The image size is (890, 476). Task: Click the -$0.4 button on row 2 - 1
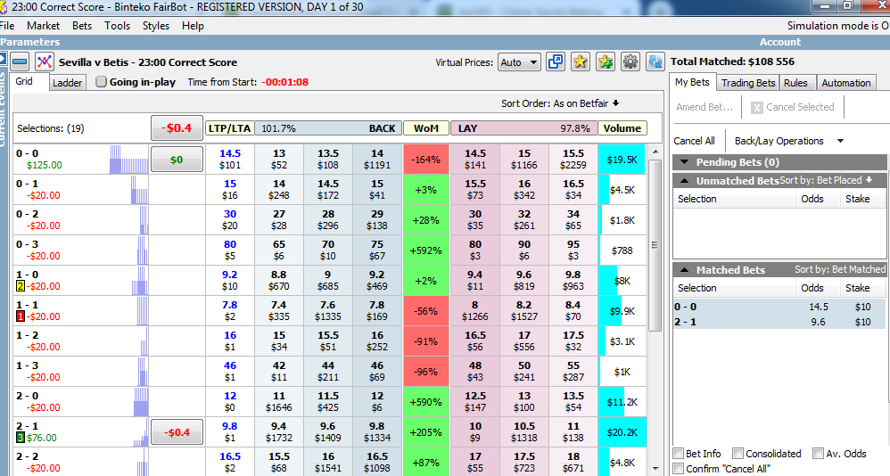coord(177,432)
